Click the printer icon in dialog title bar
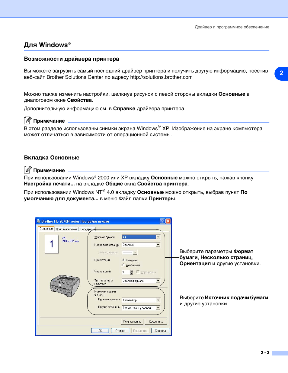288x373 pixels. click(38, 221)
